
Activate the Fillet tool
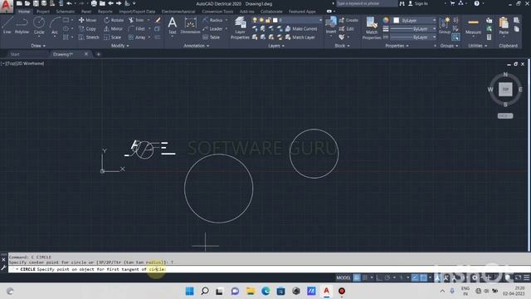pyautogui.click(x=137, y=29)
